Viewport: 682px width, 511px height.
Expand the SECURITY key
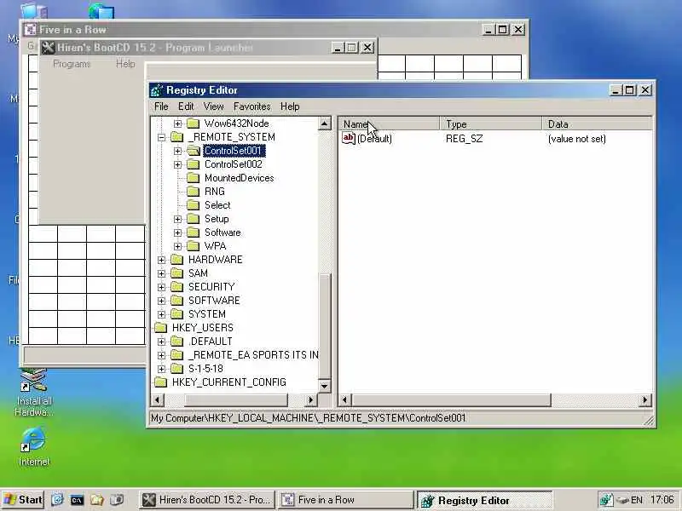[x=161, y=287]
